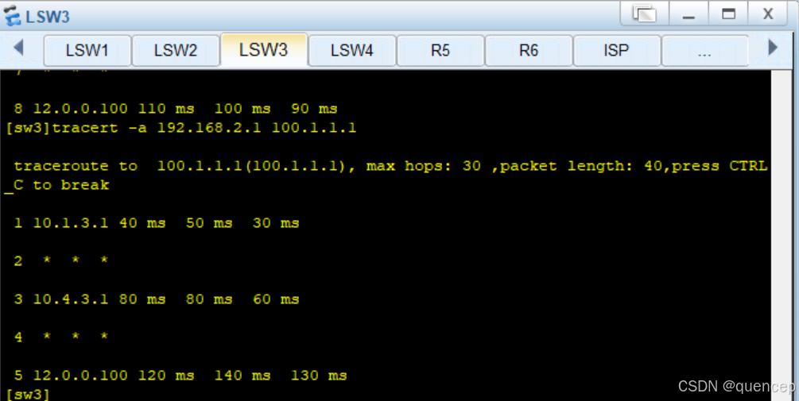Click hop 1 line showing 10.1.3.1
The image size is (799, 401).
coord(157,223)
